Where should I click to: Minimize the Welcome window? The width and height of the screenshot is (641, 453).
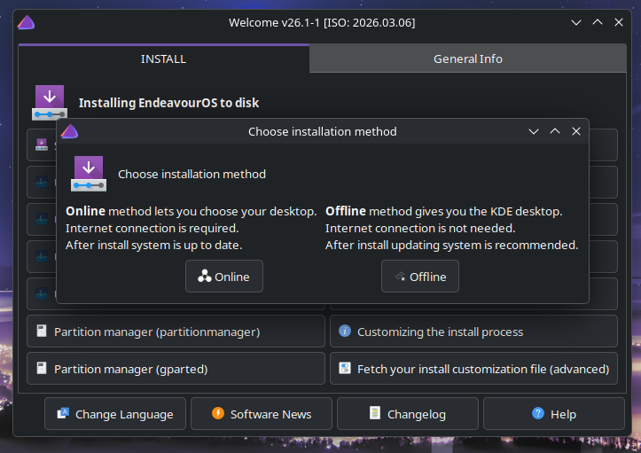(576, 22)
